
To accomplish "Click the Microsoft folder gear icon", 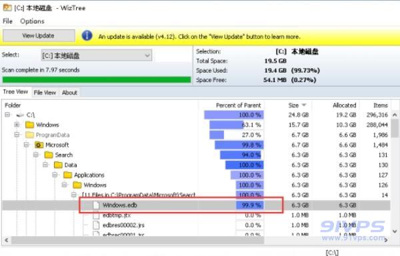I will 39,145.
